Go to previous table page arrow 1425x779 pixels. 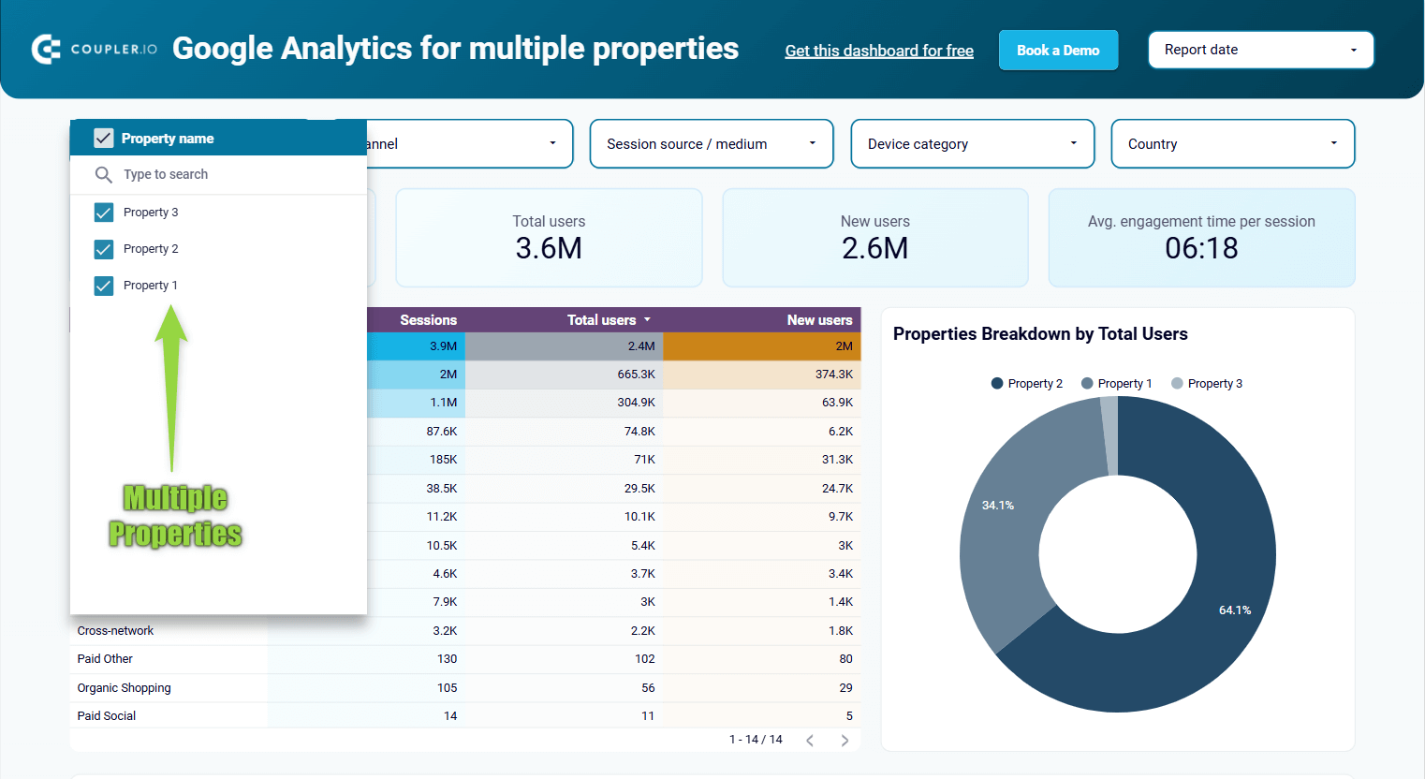click(x=810, y=740)
